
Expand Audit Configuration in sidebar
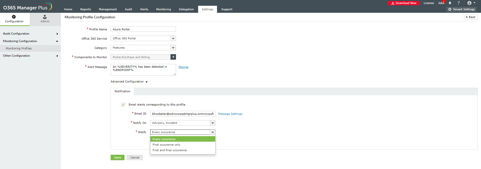30,34
